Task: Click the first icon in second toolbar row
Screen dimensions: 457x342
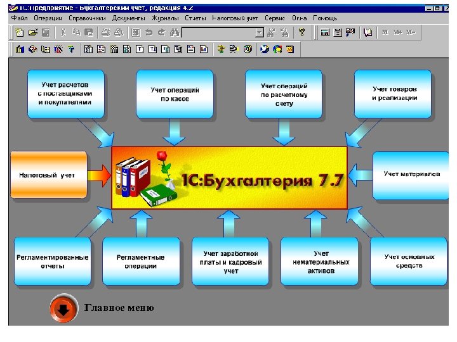Action: pos(20,49)
